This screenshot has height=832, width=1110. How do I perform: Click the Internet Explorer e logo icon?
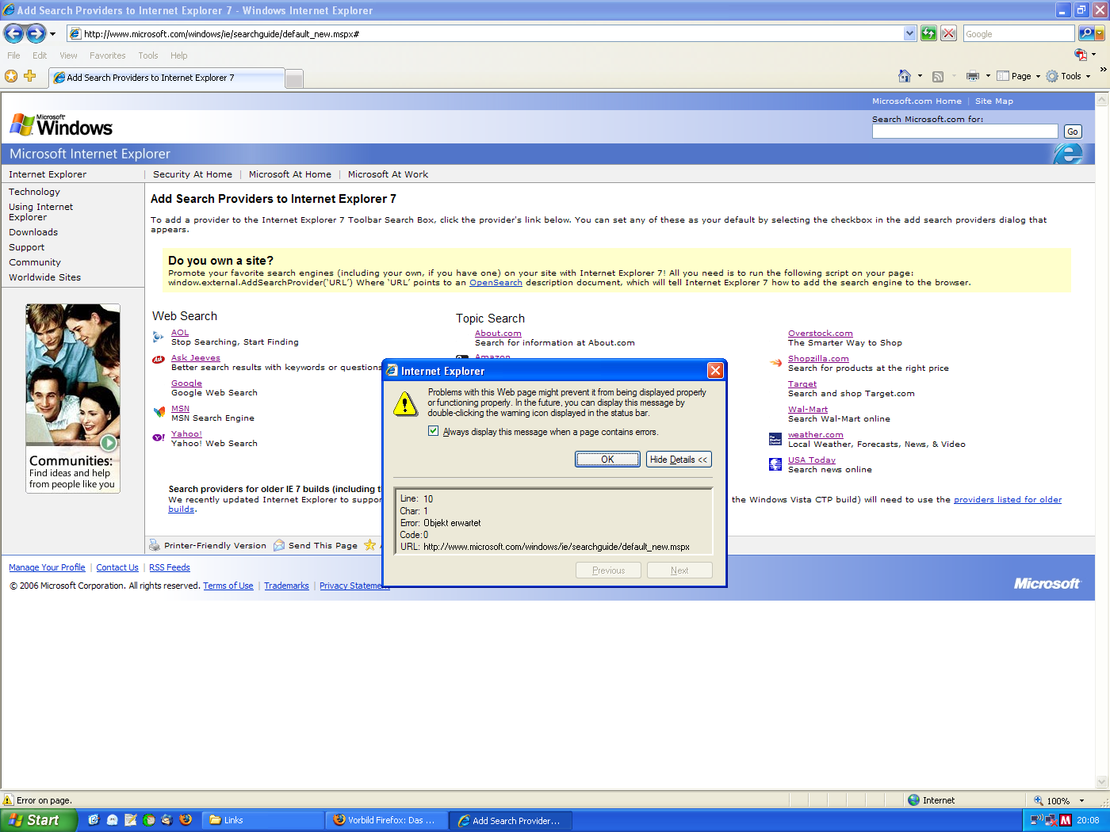(x=1069, y=154)
